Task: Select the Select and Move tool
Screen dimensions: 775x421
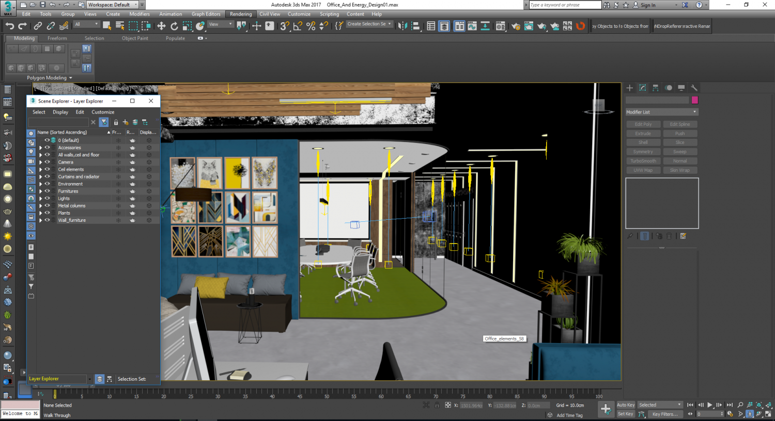Action: 161,25
